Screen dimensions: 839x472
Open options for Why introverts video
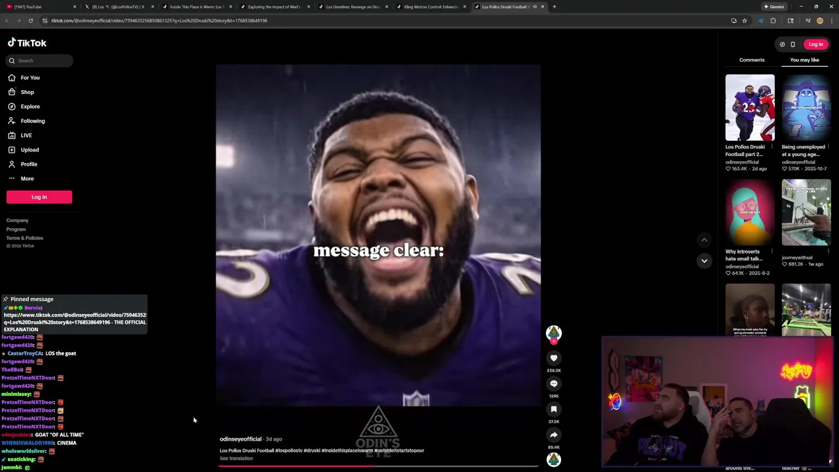click(772, 252)
